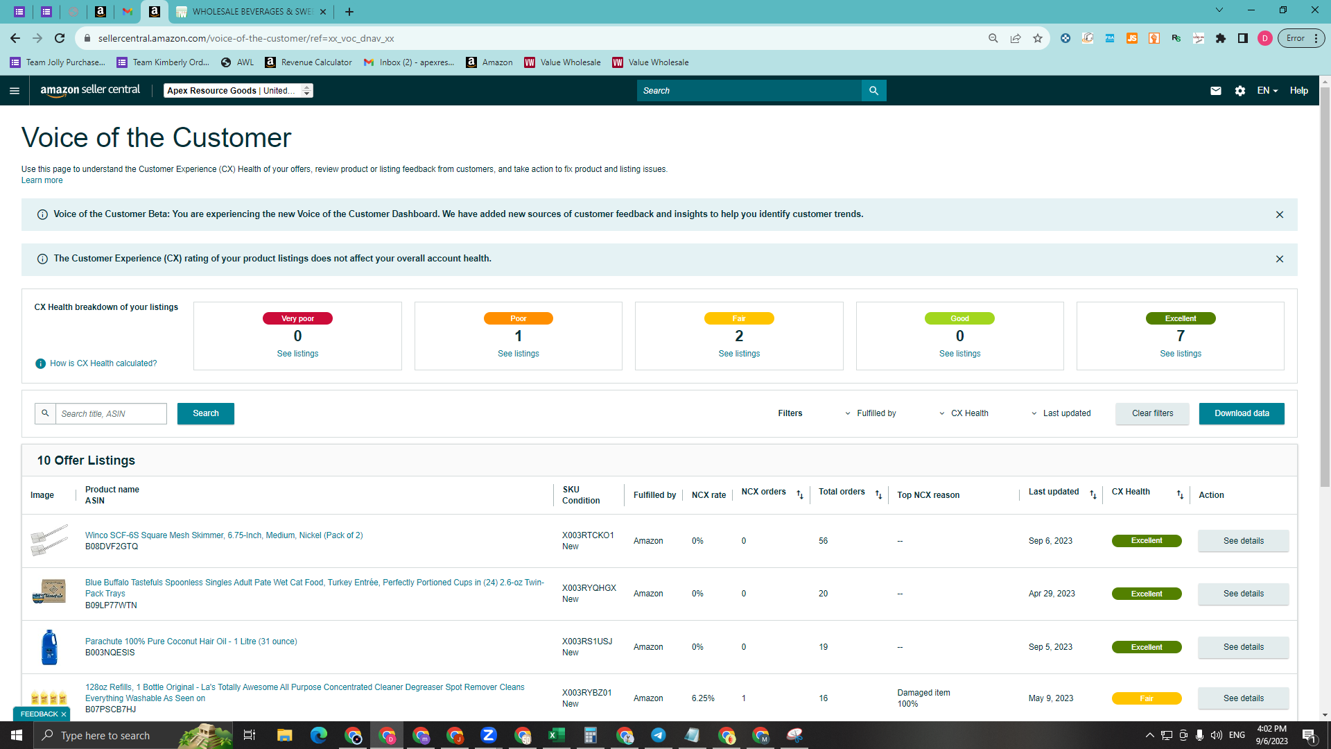Click the orange JS extension icon
The image size is (1331, 749).
(x=1132, y=39)
